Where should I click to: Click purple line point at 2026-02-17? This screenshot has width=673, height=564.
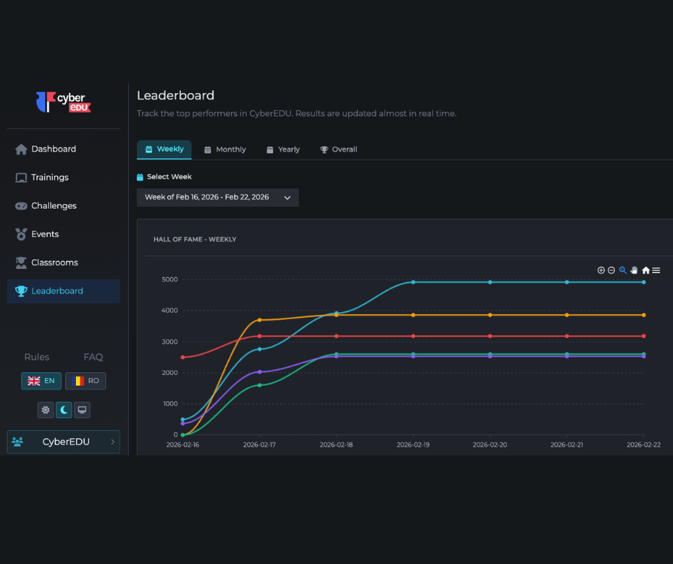pos(260,371)
